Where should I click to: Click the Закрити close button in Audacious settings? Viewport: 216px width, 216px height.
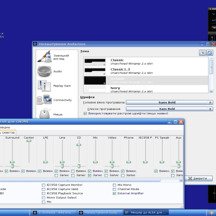pyautogui.click(x=198, y=178)
